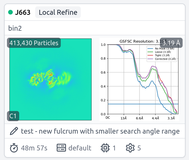Select the J663 job ID

[23, 13]
